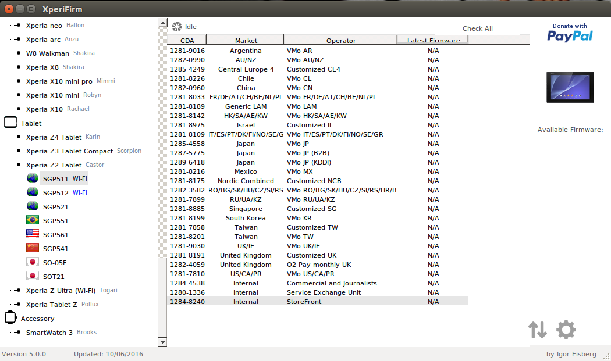Screen dimensions: 611x361
Task: Sort by the Operator column header
Action: click(340, 40)
